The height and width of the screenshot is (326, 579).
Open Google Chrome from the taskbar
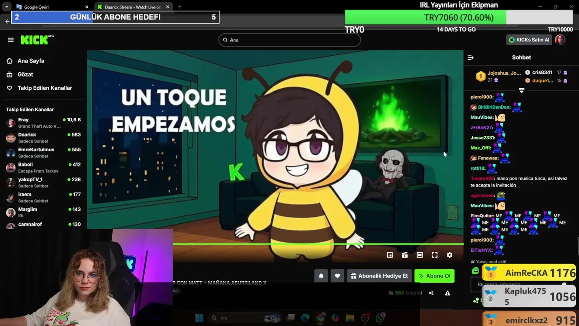(x=320, y=318)
